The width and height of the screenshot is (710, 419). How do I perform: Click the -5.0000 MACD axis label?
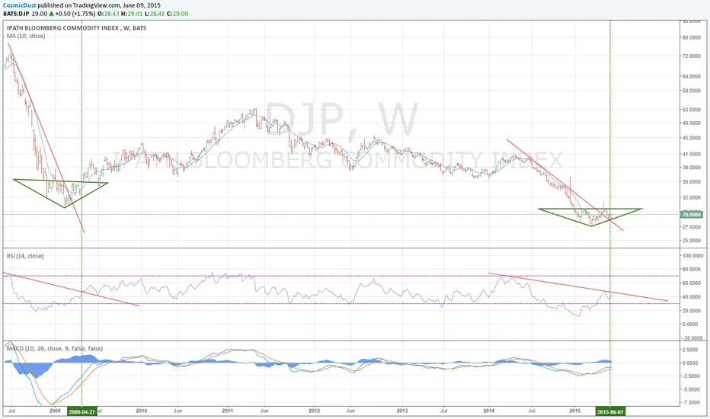click(x=690, y=389)
